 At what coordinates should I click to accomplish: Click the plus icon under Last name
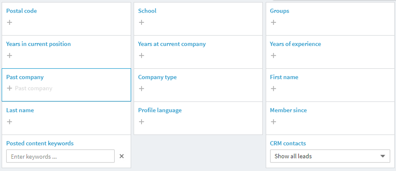tap(9, 122)
